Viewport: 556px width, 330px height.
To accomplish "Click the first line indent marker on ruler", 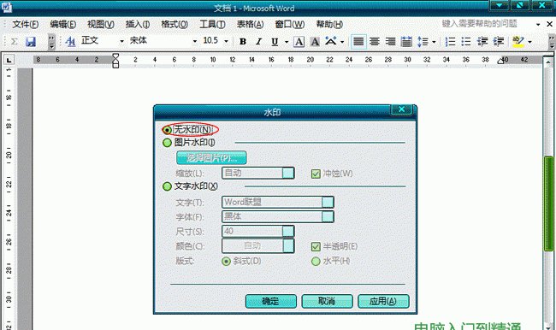I will pos(115,56).
